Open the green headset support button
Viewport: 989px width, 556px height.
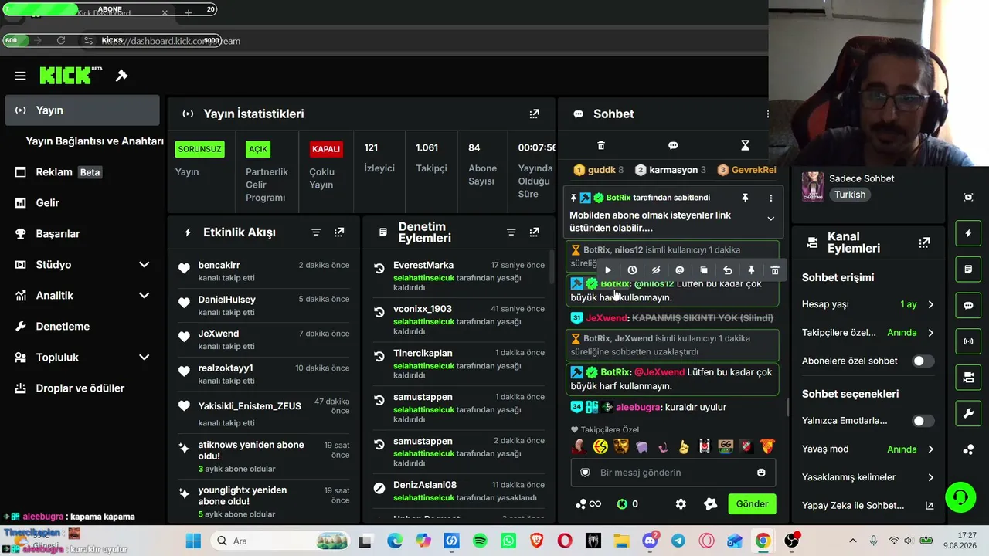pos(960,497)
